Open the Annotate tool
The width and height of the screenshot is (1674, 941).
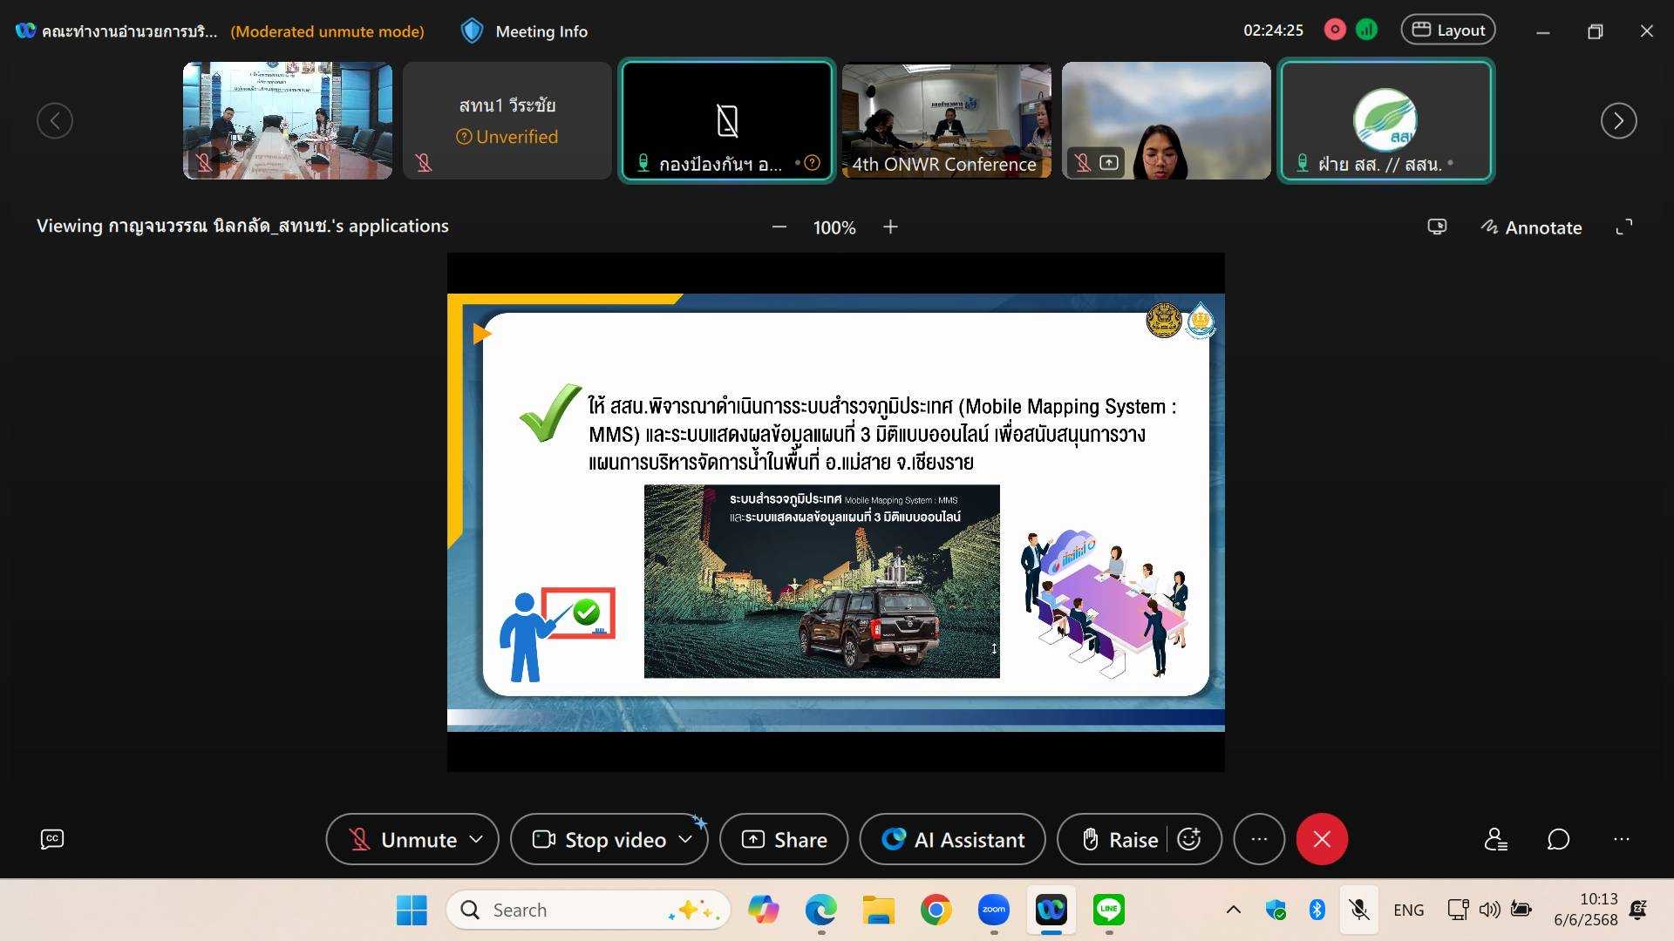1531,227
